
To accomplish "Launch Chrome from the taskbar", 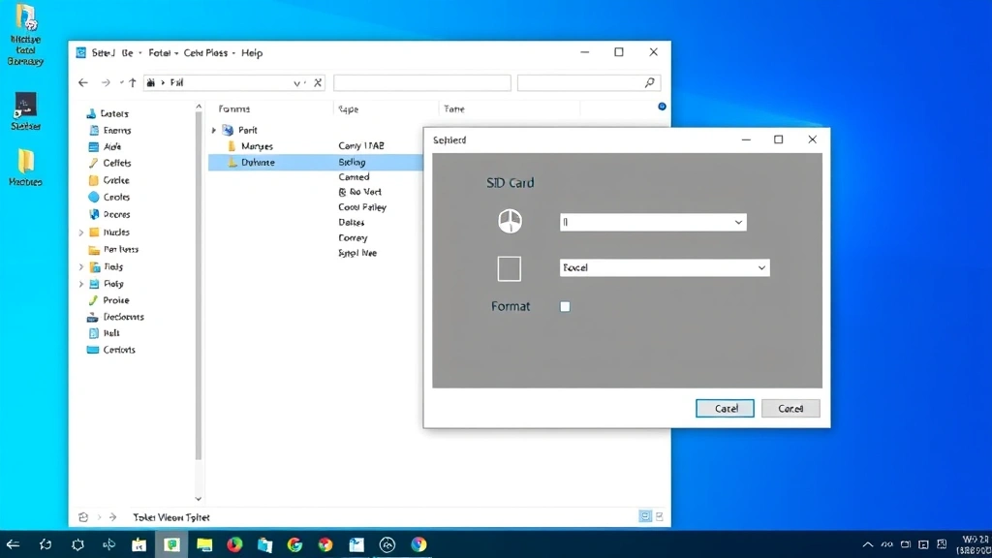I will point(294,543).
